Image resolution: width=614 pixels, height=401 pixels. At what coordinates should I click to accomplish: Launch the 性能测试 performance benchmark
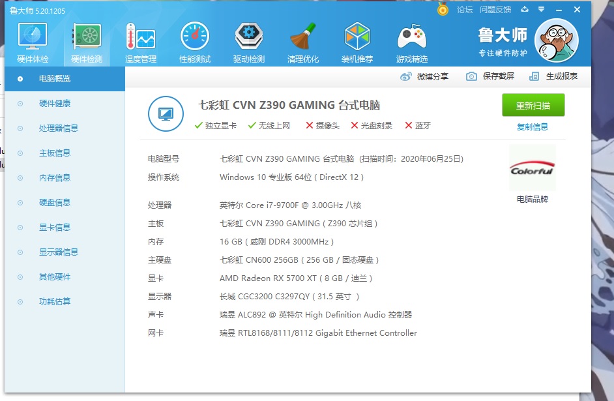click(x=195, y=42)
